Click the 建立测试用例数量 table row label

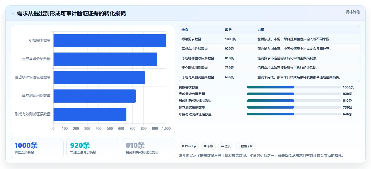(195, 68)
